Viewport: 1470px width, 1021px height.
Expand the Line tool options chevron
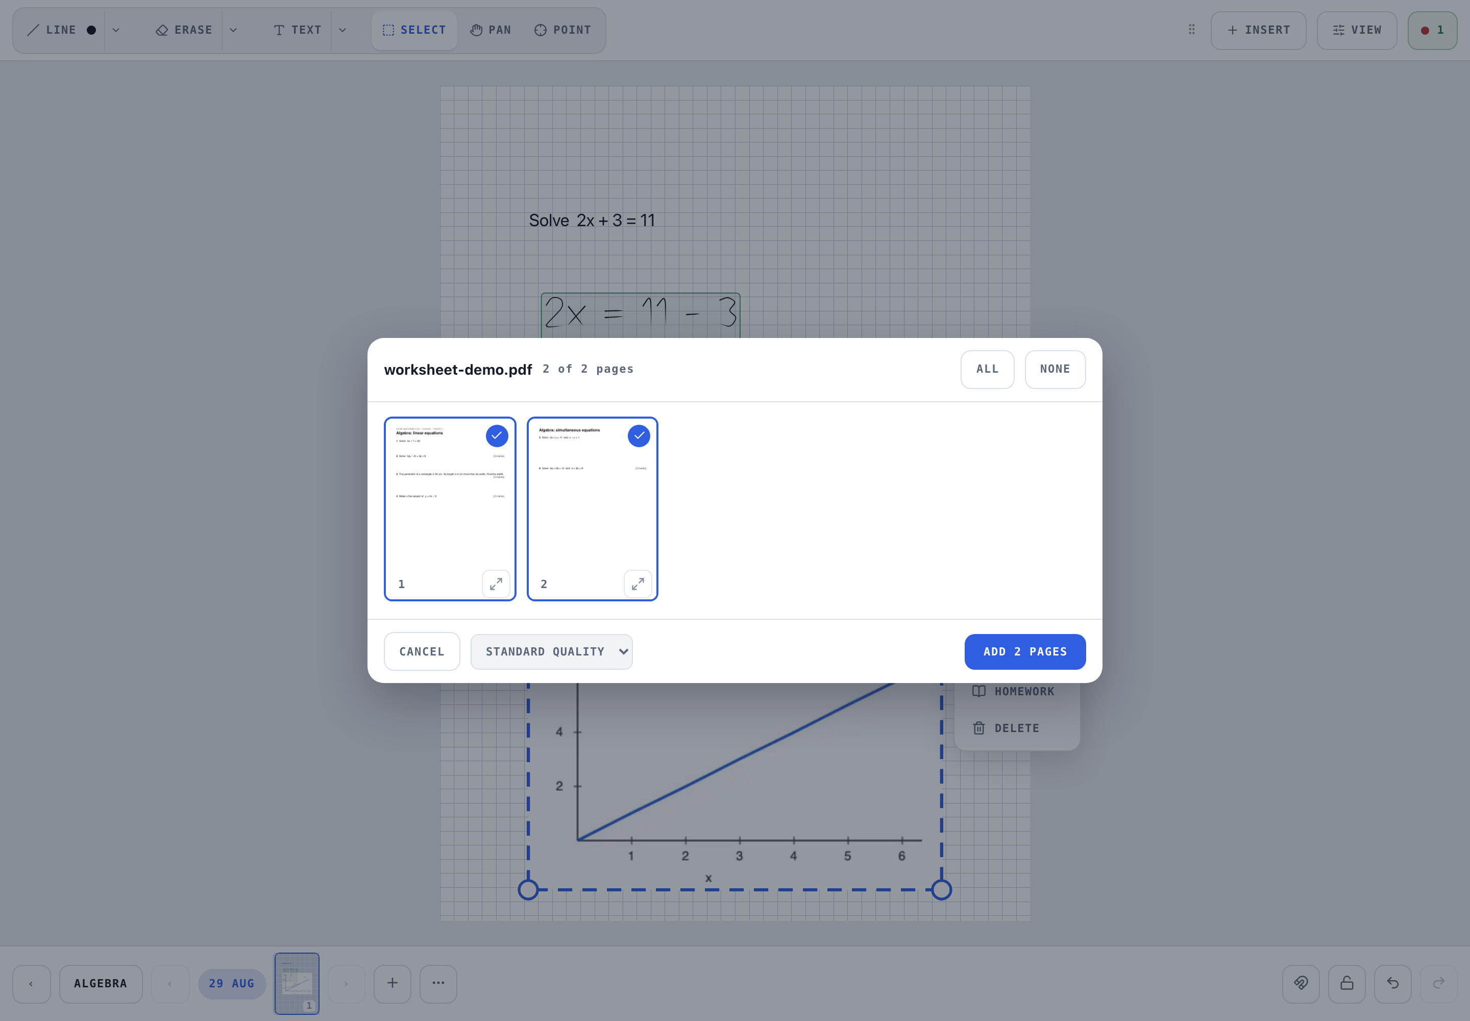(116, 30)
